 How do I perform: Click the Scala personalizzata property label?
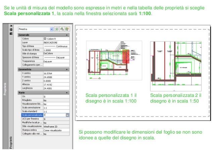click(32, 115)
